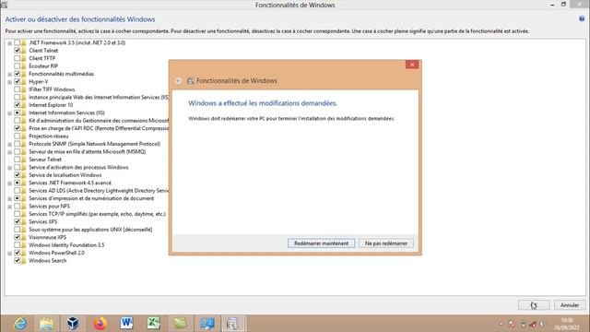Click the folder icon beside Hyper-V

23,82
